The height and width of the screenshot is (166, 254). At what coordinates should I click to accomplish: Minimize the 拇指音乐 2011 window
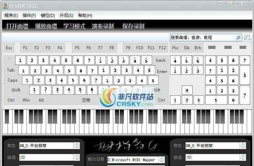pyautogui.click(x=222, y=3)
